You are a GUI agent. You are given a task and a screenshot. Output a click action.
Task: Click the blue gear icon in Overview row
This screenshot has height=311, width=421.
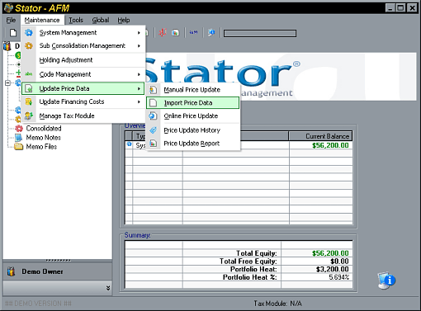tap(129, 144)
